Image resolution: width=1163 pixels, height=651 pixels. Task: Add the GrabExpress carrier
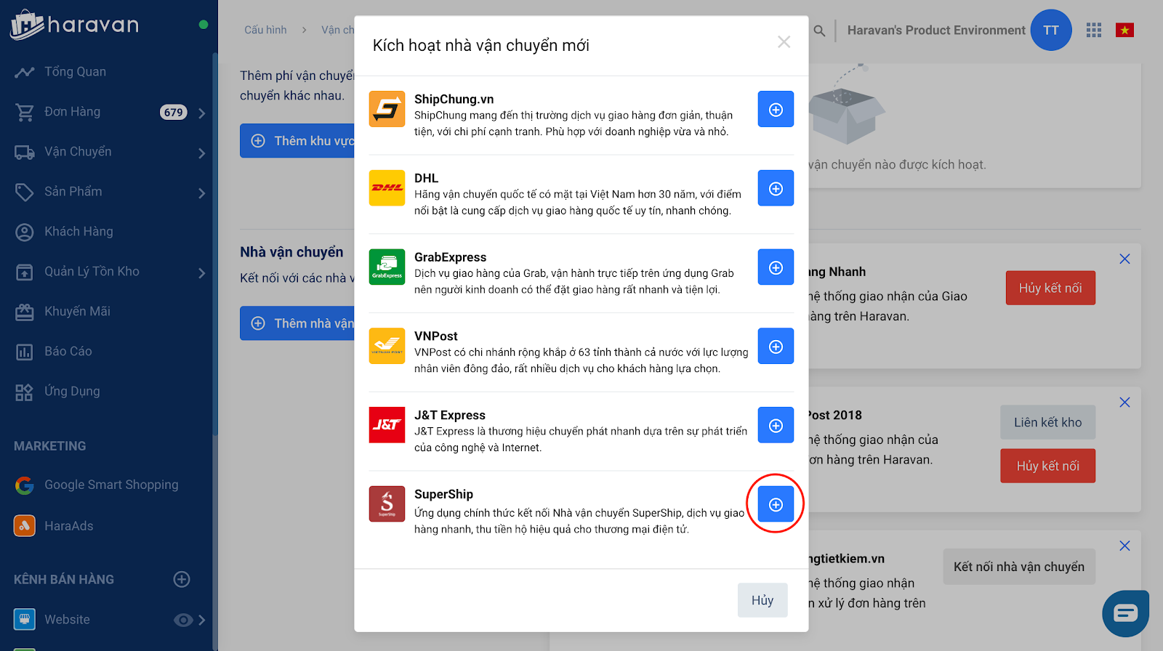[776, 267]
